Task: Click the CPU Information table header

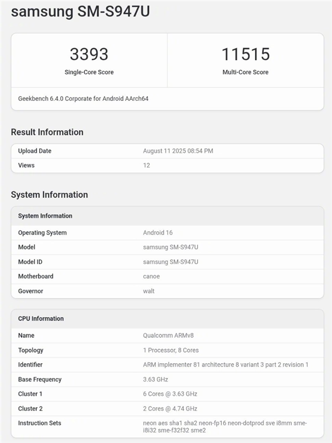Action: 41,318
